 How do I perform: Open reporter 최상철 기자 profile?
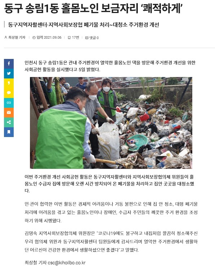tap(17, 37)
